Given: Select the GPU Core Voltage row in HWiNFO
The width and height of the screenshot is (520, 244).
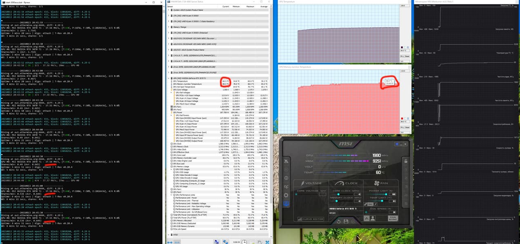Looking at the screenshot, I should pyautogui.click(x=218, y=89).
